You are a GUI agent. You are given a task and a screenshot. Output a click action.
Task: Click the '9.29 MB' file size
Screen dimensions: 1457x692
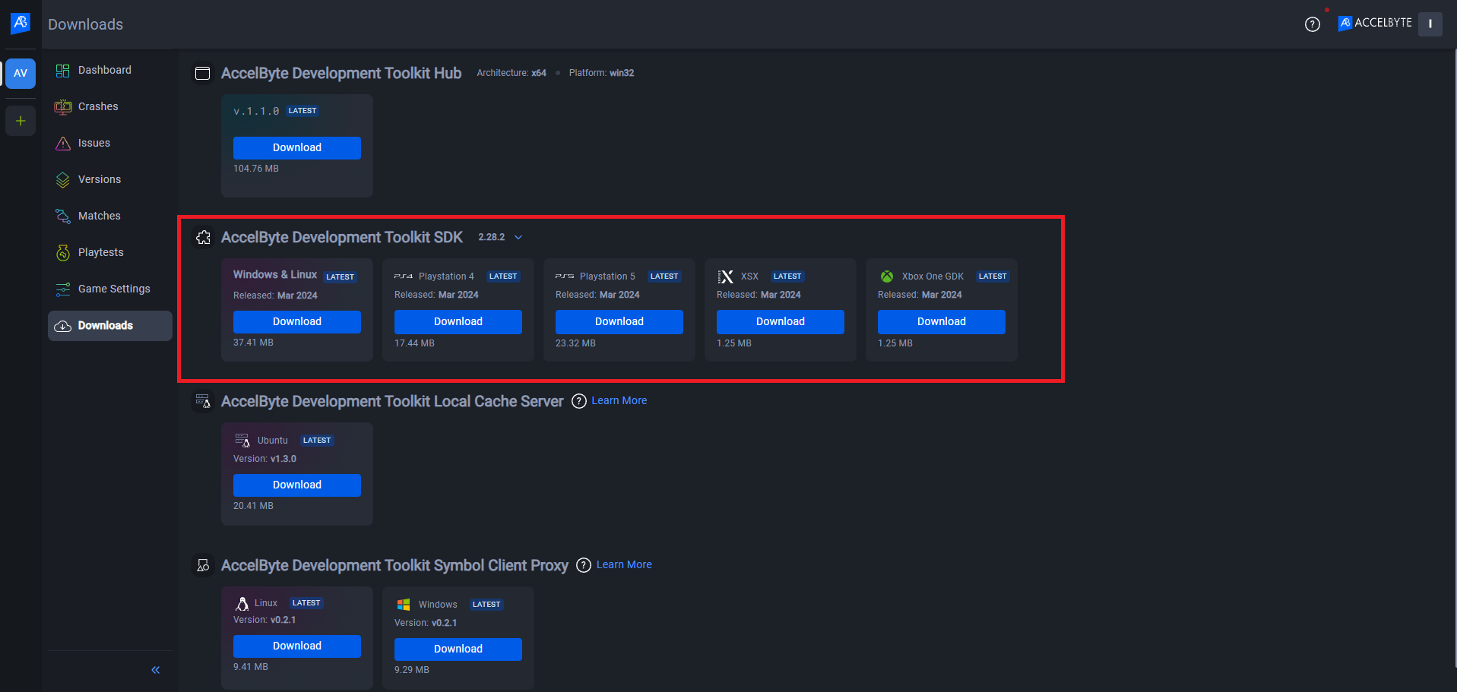[x=412, y=670]
